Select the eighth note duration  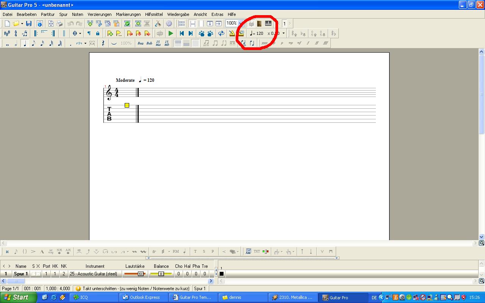(x=33, y=44)
